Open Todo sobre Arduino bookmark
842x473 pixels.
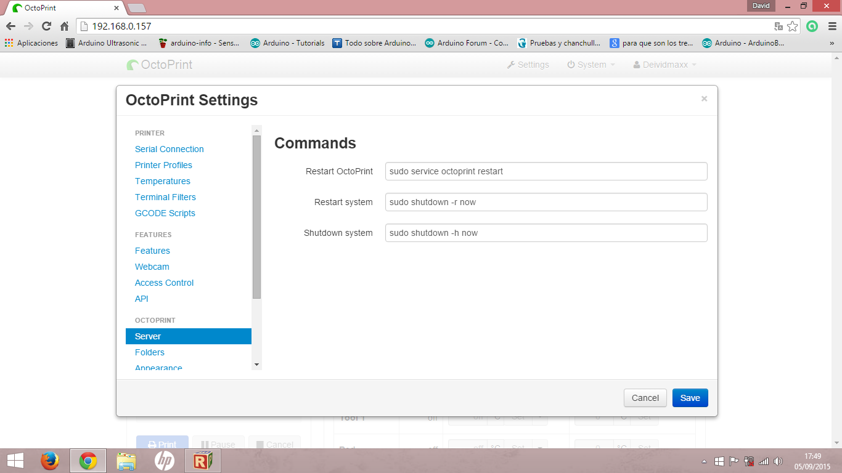point(374,43)
